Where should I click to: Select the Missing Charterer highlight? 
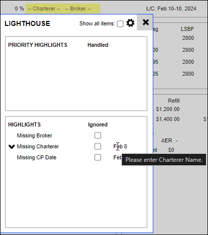point(38,146)
